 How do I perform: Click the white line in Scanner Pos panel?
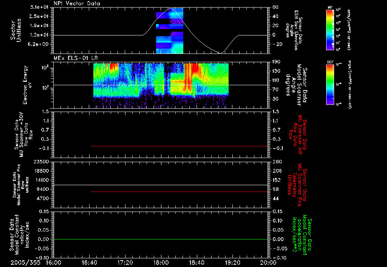click(161, 185)
